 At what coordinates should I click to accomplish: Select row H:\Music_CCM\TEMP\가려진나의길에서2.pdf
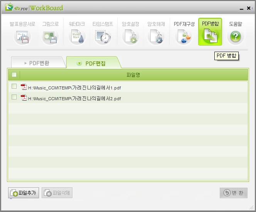128,98
